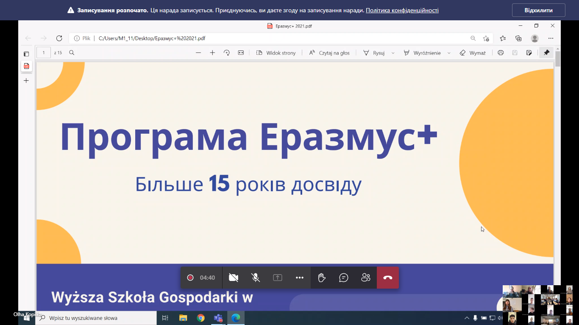The image size is (579, 325).
Task: Show the meeting participants list
Action: (366, 278)
